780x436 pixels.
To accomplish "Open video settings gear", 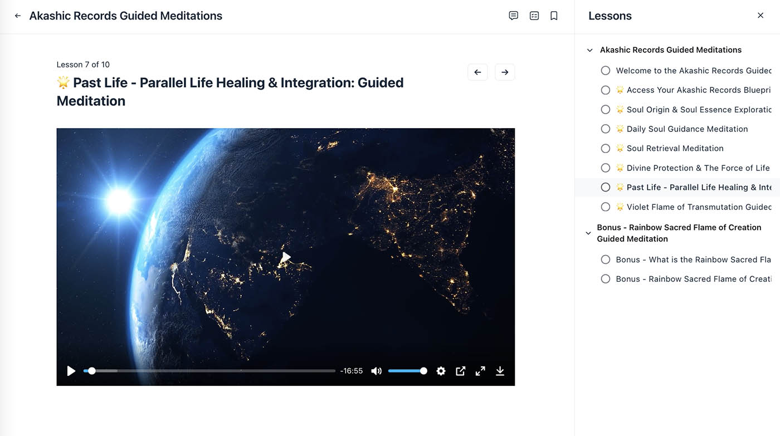I will [441, 371].
